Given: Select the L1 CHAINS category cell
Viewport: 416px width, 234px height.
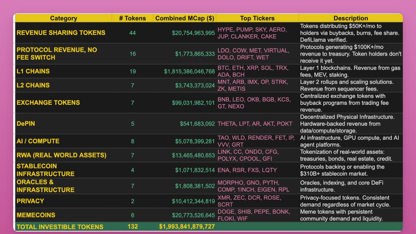Looking at the screenshot, I should click(63, 71).
